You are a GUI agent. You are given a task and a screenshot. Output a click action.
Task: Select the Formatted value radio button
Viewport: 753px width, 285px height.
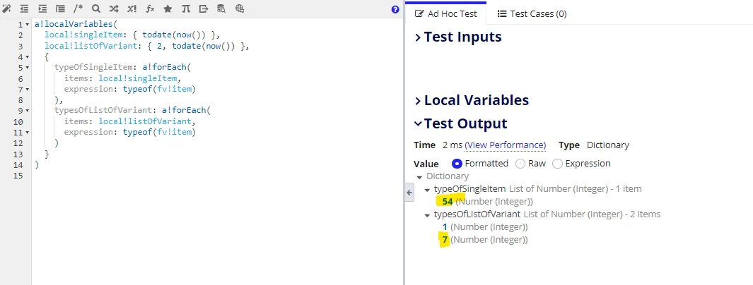point(457,164)
